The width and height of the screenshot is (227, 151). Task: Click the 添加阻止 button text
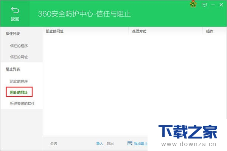(140, 143)
